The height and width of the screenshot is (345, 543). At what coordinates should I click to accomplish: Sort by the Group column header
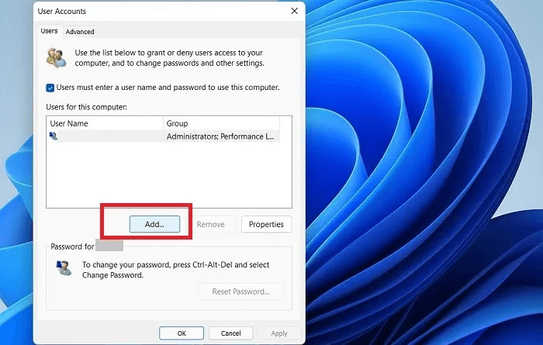pyautogui.click(x=221, y=123)
